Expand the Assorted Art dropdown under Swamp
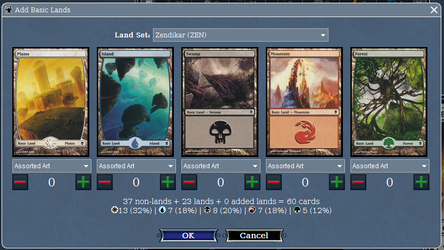The height and width of the screenshot is (250, 444). pyautogui.click(x=221, y=166)
